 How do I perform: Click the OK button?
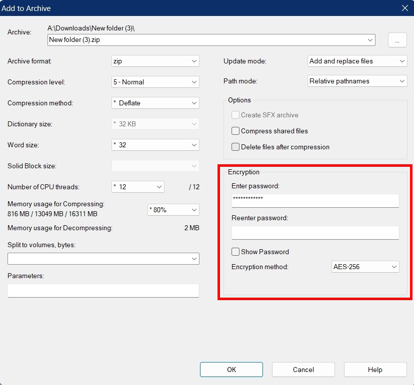(x=231, y=370)
